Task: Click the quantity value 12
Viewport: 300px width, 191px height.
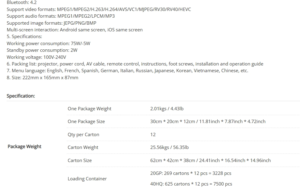Action: tap(153, 134)
